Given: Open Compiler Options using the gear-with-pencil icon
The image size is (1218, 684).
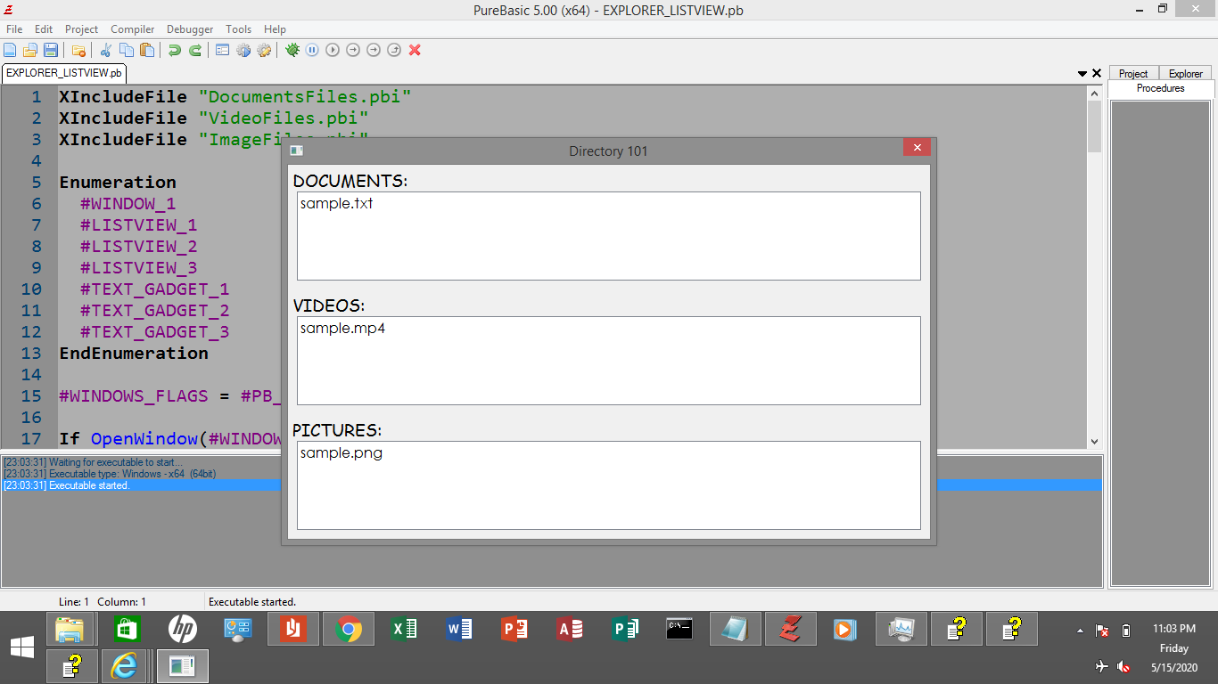Looking at the screenshot, I should 264,50.
